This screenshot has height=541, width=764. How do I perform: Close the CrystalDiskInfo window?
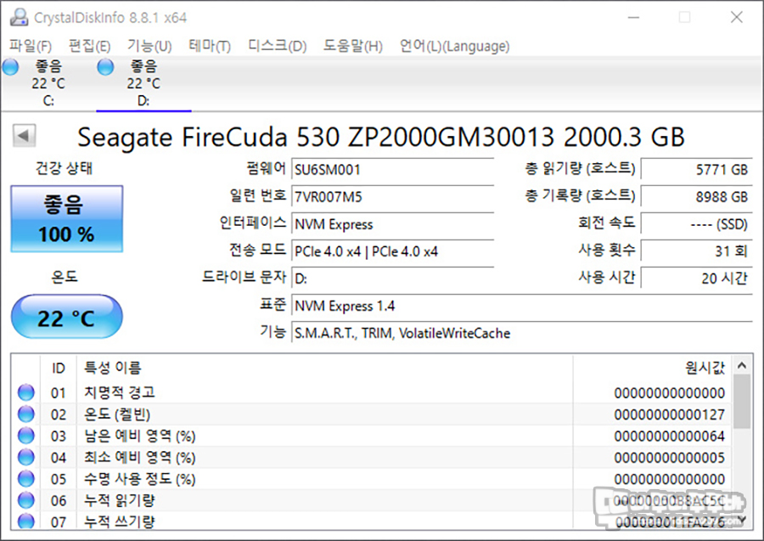pos(736,18)
